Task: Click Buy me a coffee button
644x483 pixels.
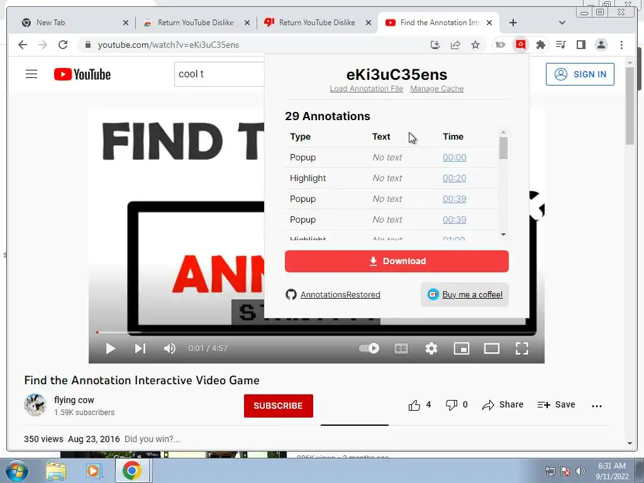Action: [465, 294]
